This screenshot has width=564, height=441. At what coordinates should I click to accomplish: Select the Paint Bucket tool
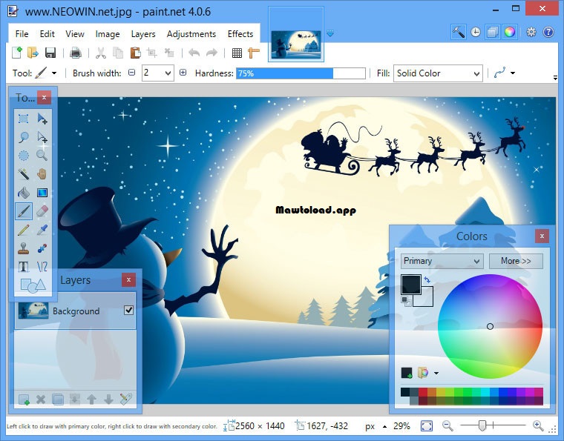24,193
